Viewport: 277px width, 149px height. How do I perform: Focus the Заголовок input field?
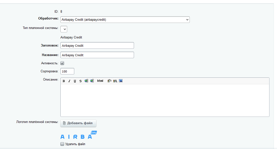(x=97, y=46)
